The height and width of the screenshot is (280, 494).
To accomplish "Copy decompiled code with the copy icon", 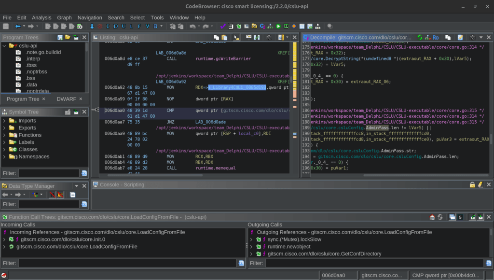I will coord(448,38).
